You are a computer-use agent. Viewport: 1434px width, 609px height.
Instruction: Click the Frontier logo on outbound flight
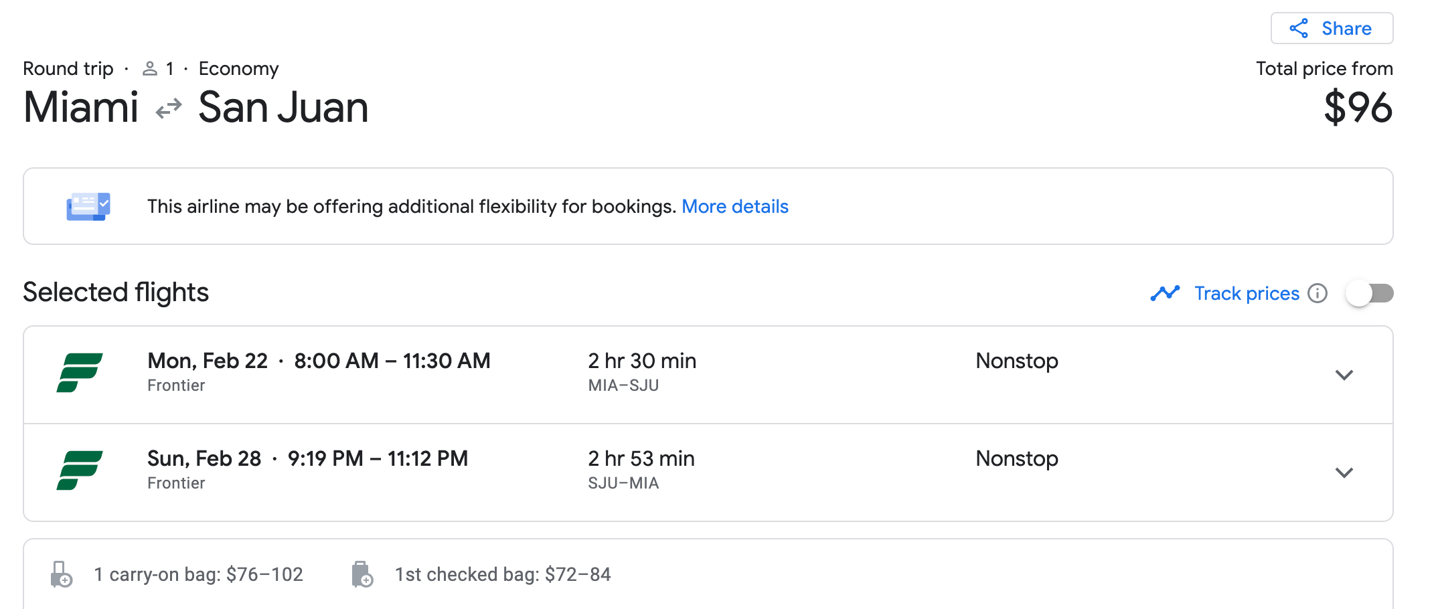point(80,373)
